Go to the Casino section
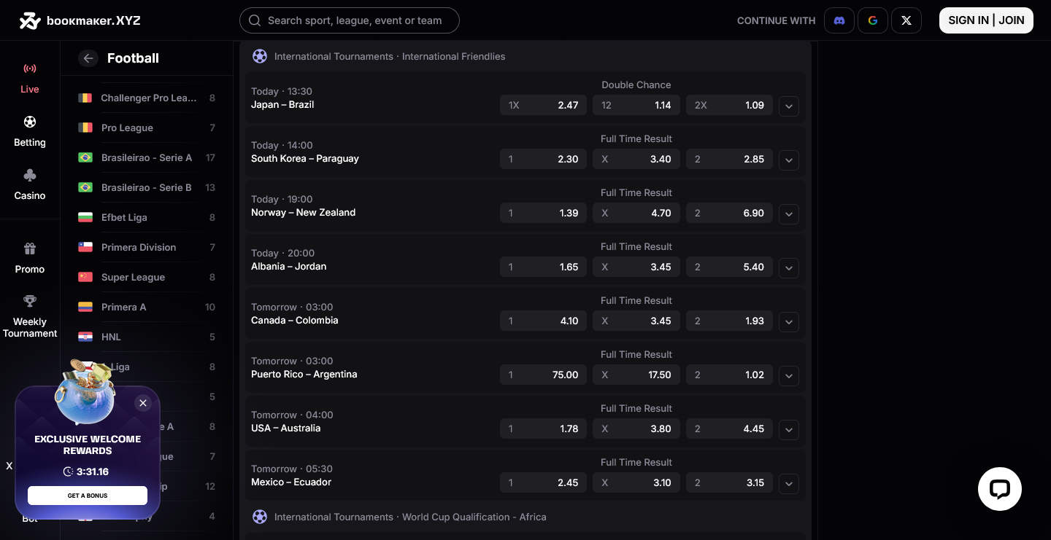 [30, 175]
